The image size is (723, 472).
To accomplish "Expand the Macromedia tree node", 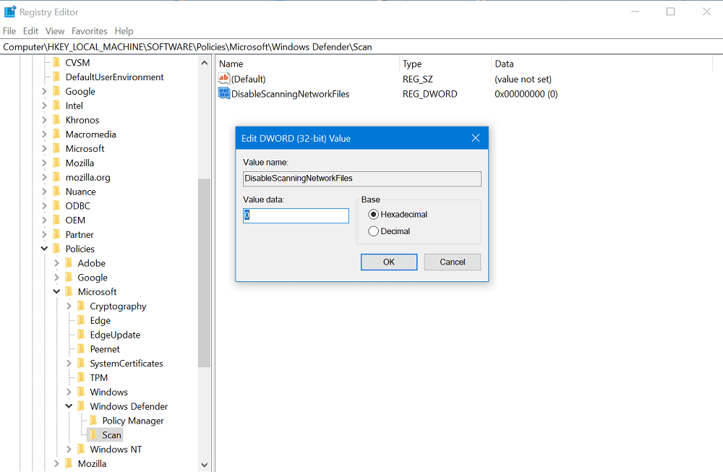I will 44,134.
